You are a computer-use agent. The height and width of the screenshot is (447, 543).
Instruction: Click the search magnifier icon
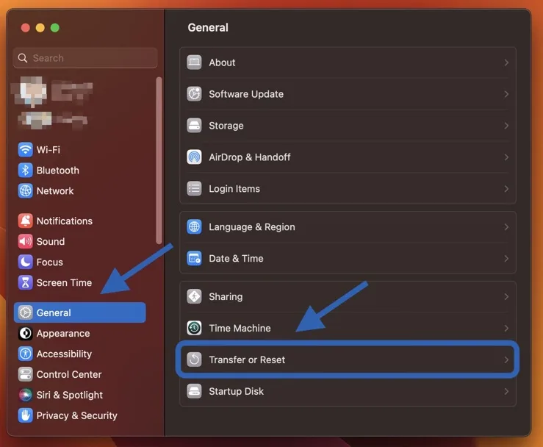[23, 58]
